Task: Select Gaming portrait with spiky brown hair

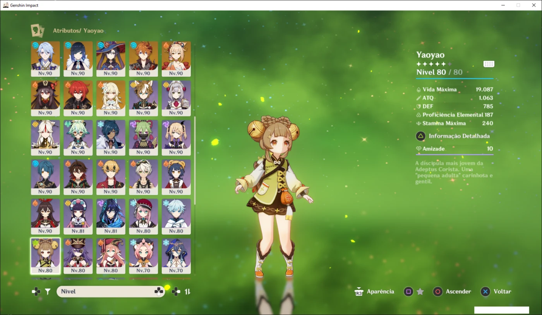Action: tap(78, 177)
